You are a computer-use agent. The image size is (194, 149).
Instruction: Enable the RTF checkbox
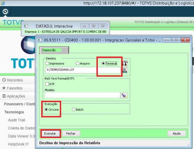(47, 84)
